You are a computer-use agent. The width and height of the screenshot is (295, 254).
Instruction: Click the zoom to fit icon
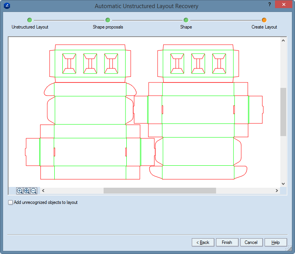27,191
